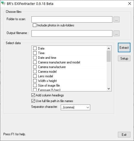Click the Exit button

pos(124,135)
